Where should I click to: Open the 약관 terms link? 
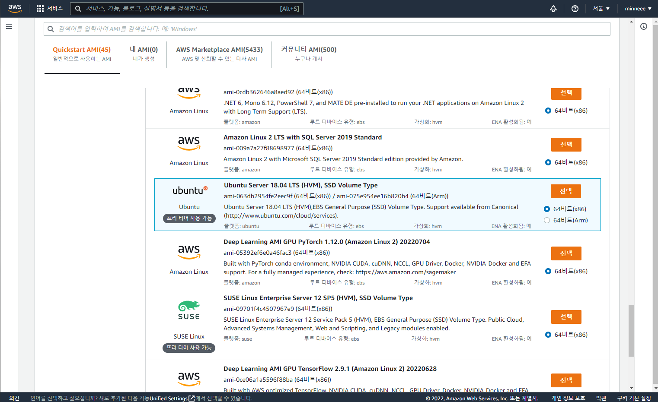pyautogui.click(x=601, y=398)
